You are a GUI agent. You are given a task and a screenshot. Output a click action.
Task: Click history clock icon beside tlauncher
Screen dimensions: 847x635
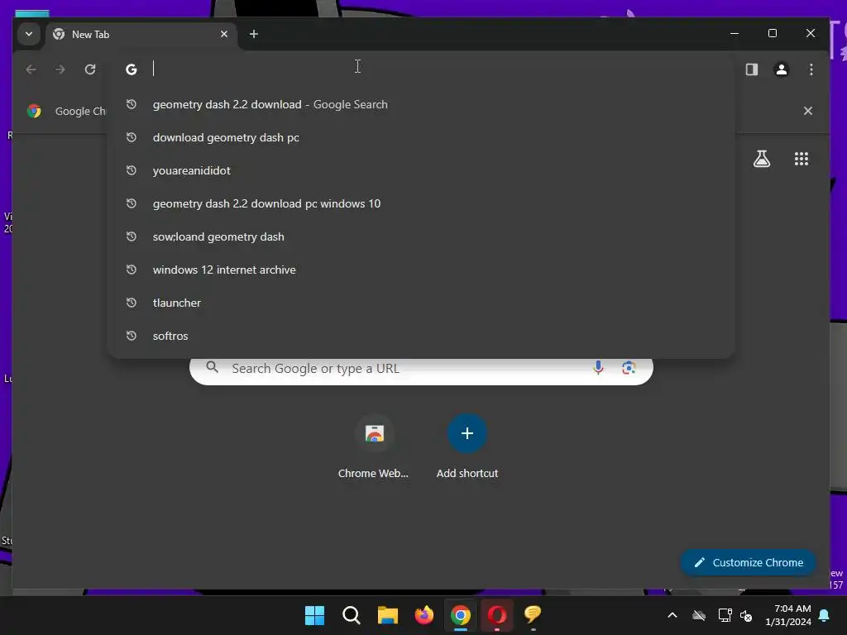132,303
